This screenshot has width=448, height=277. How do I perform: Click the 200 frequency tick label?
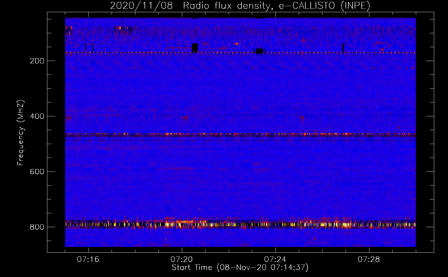click(37, 61)
